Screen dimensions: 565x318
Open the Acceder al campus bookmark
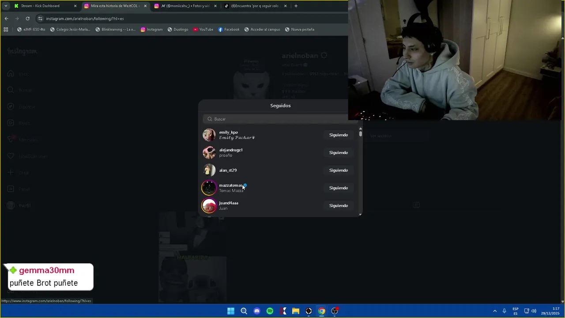tap(262, 30)
